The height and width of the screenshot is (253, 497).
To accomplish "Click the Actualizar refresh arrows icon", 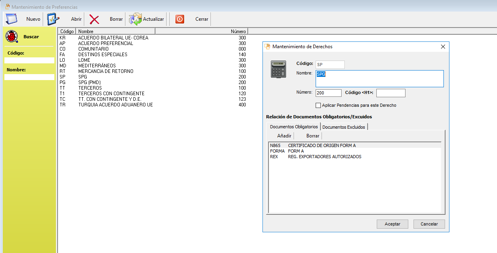I will pos(135,19).
